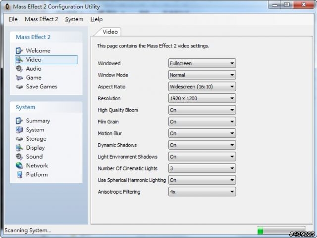This screenshot has width=317, height=238.
Task: Click the video settings description text
Action: tap(153, 46)
